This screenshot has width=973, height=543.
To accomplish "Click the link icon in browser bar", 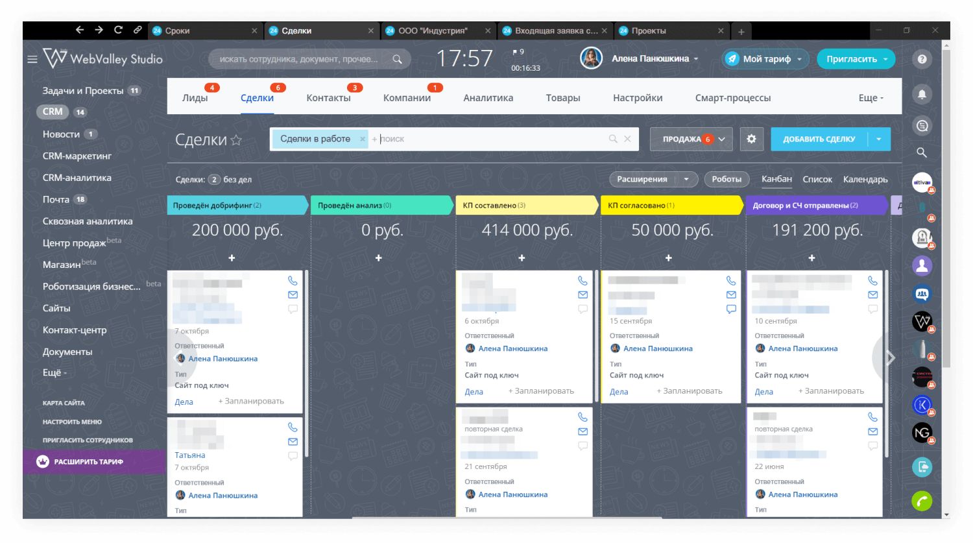I will 138,30.
